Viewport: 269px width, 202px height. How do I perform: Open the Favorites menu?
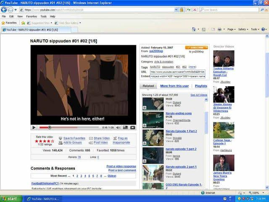[x=32, y=16]
